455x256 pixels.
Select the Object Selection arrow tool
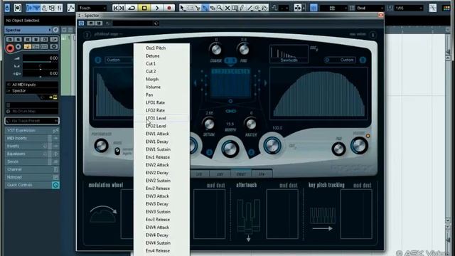pyautogui.click(x=182, y=8)
